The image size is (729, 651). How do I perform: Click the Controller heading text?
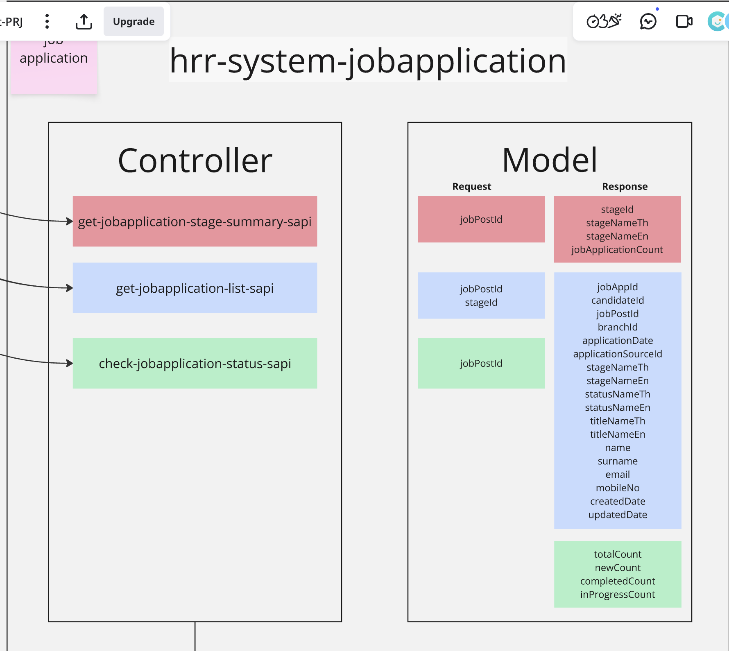click(195, 160)
